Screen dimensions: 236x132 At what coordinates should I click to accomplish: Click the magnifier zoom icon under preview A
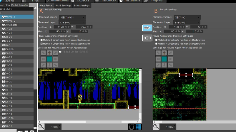click(x=41, y=127)
